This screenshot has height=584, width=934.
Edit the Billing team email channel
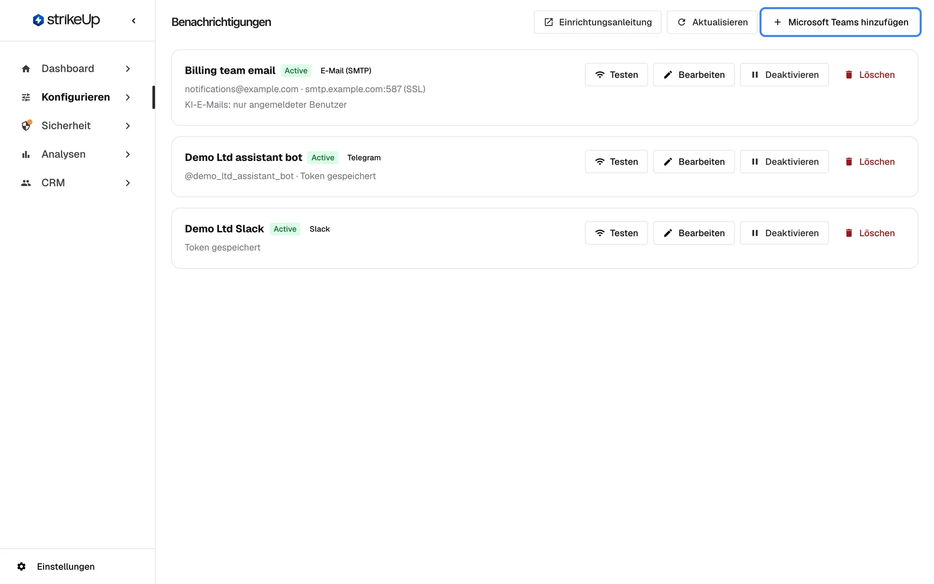coord(694,75)
